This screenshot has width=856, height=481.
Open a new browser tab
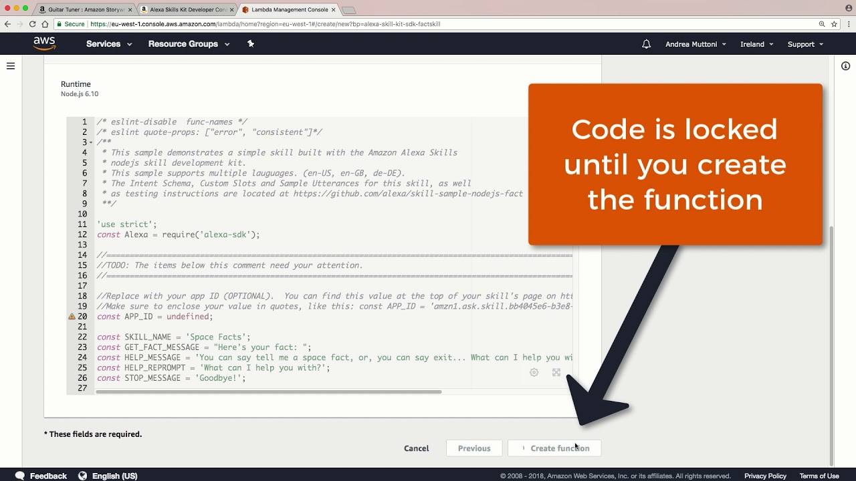[x=349, y=10]
